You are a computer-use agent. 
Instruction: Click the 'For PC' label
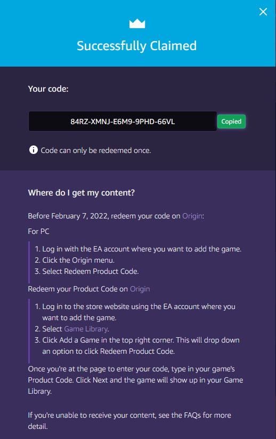(38, 231)
